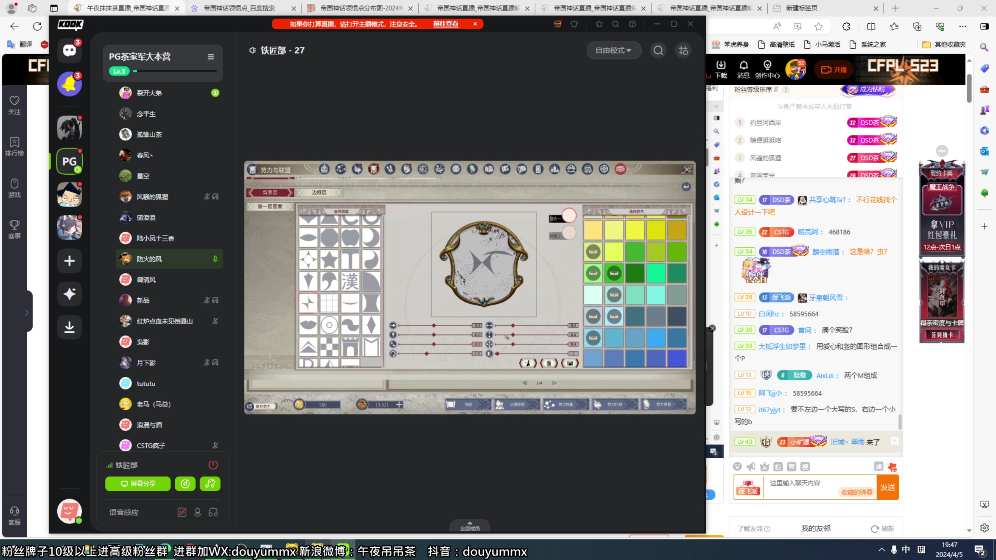
Task: Open KOOK direct messages home icon
Action: click(x=70, y=50)
